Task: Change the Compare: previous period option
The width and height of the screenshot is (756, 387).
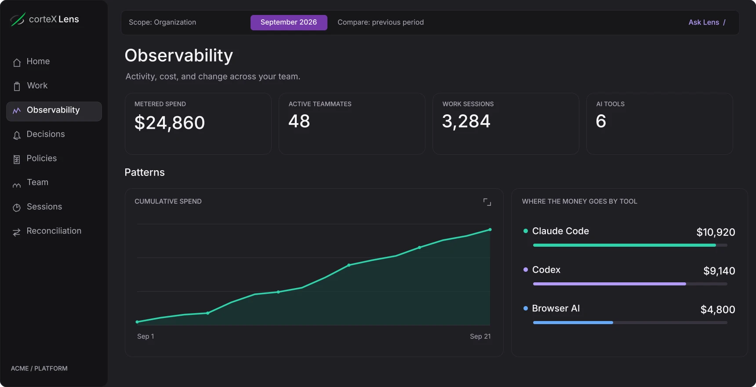Action: click(381, 22)
